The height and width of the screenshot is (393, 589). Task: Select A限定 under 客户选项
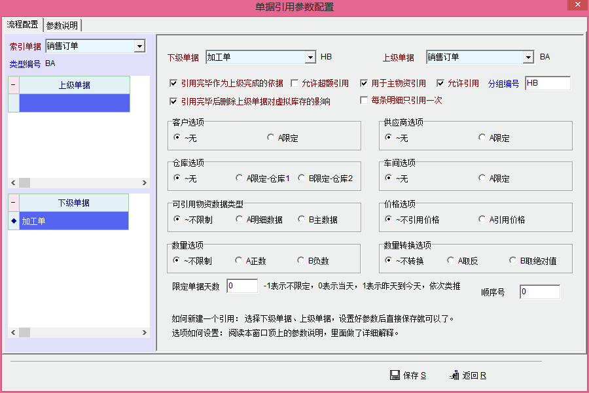[272, 137]
